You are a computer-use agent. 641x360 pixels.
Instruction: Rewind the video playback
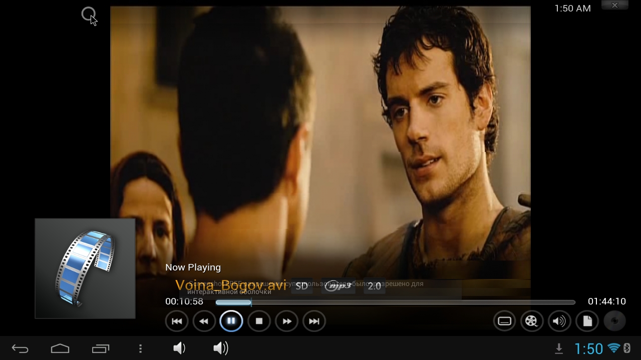click(204, 321)
